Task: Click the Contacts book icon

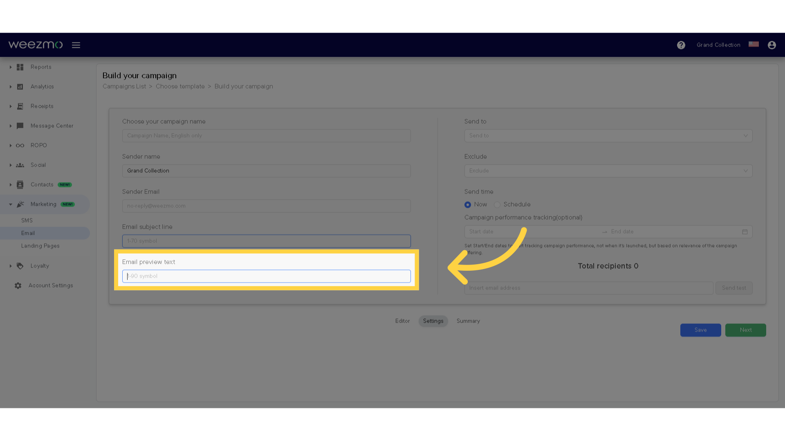Action: pyautogui.click(x=20, y=185)
